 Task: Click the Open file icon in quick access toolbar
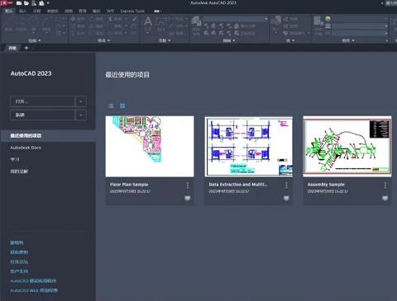(x=26, y=3)
